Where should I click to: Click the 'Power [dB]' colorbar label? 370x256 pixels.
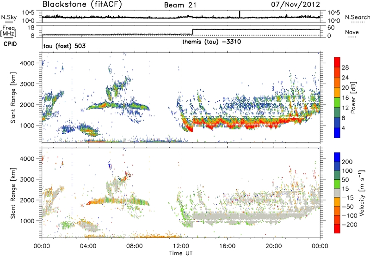(353, 98)
